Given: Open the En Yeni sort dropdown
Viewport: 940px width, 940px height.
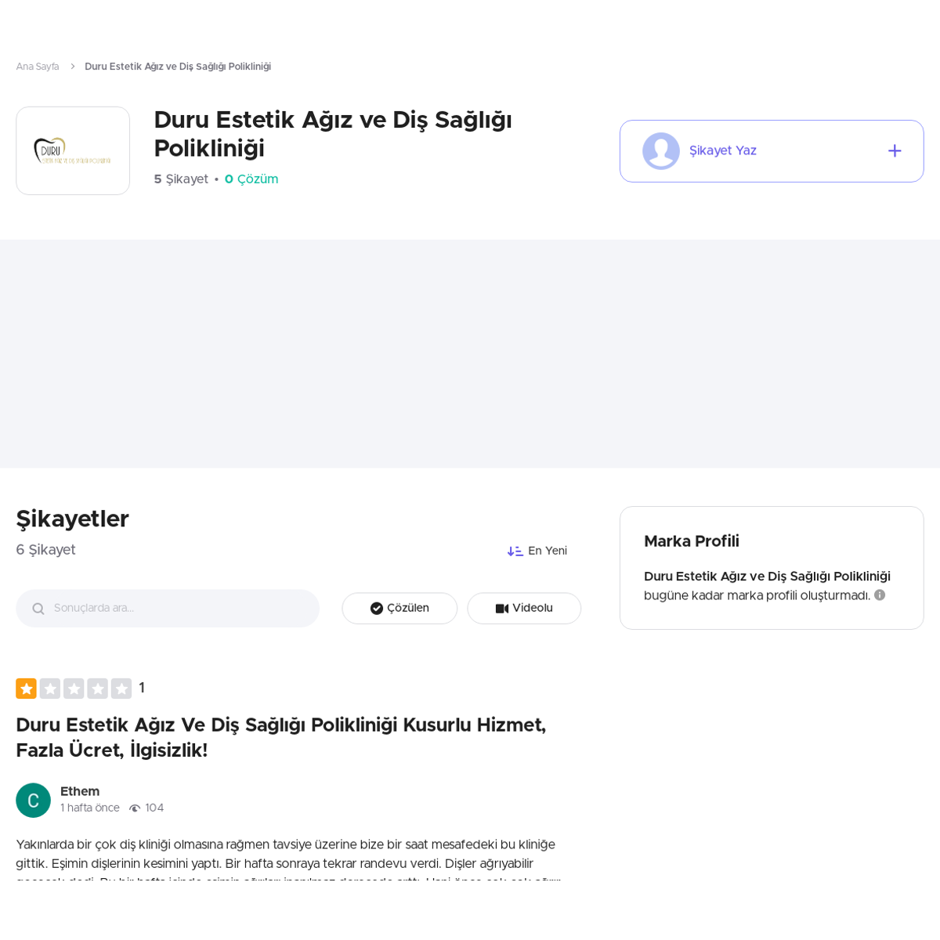Looking at the screenshot, I should click(537, 551).
